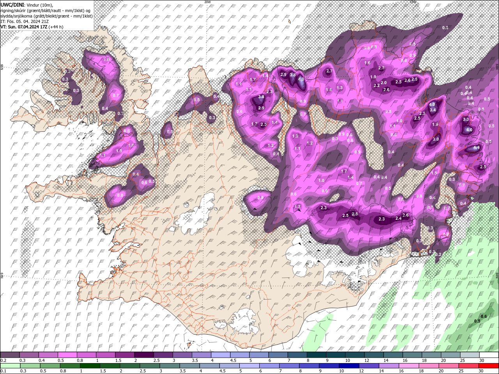Click the 'UWC/DINI: Vindur (10m)' title line
Screen dimensions: 499x374
point(27,4)
